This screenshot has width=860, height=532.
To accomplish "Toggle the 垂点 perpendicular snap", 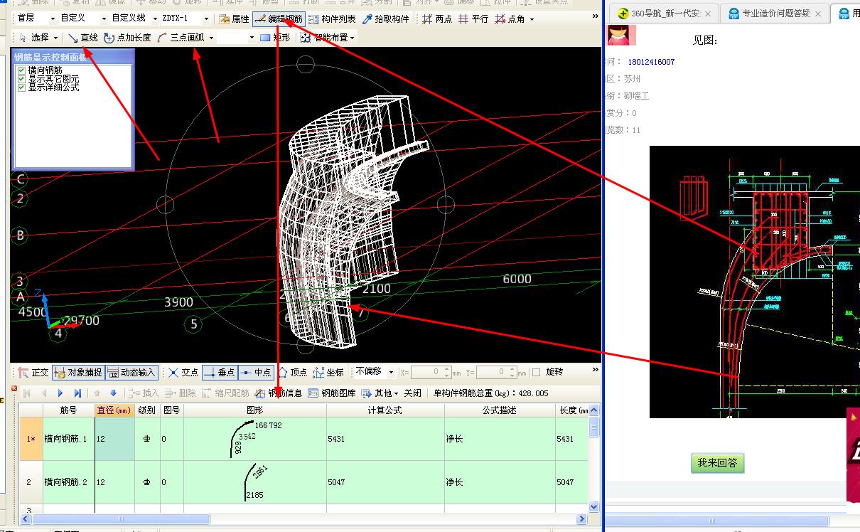I will (x=220, y=372).
